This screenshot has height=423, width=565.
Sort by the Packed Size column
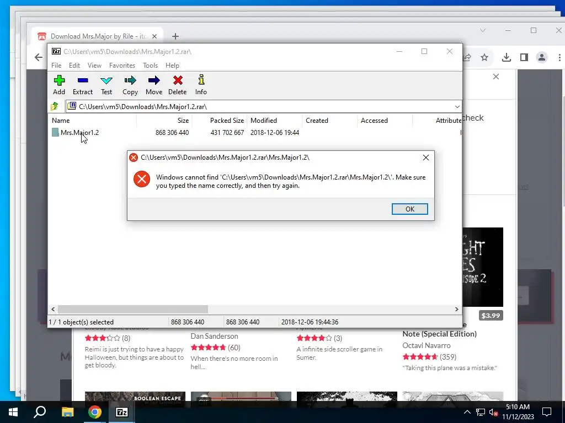(219, 121)
